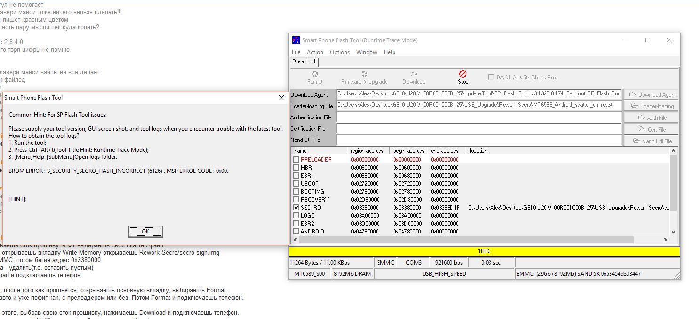The width and height of the screenshot is (699, 319).
Task: Enable DA DL All With Check Sum
Action: pyautogui.click(x=491, y=78)
